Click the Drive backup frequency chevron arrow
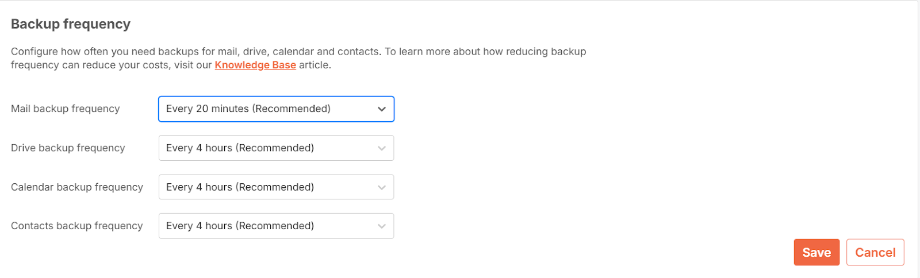This screenshot has width=920, height=278. [381, 148]
